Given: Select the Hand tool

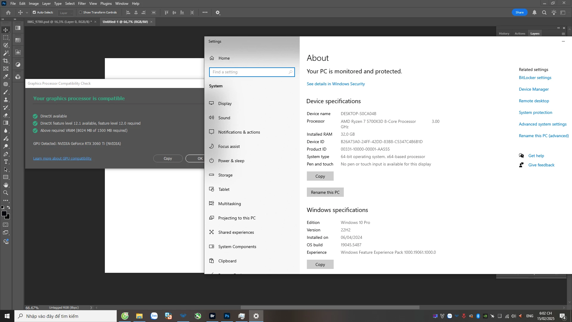Looking at the screenshot, I should coord(6,185).
